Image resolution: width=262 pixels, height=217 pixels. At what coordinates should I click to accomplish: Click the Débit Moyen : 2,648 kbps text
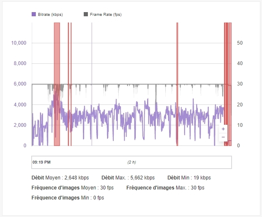60,178
